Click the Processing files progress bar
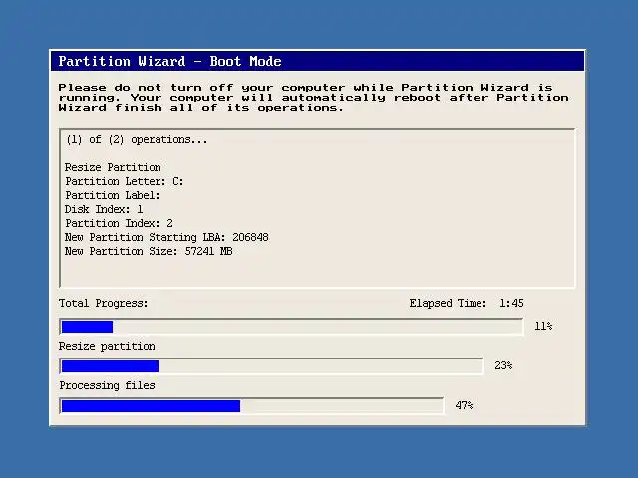This screenshot has width=638, height=478. (251, 406)
